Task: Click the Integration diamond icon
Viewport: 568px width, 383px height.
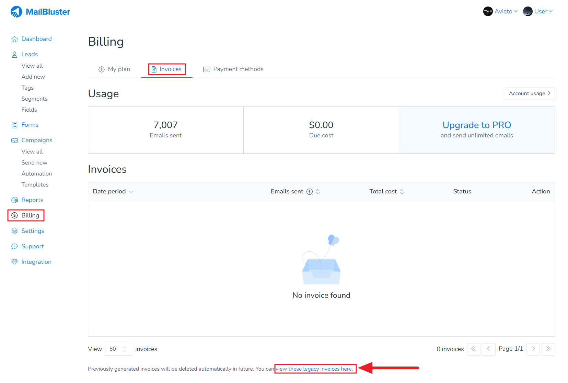Action: click(14, 262)
